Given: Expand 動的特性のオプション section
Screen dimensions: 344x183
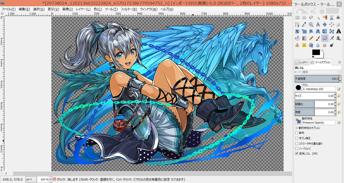Looking at the screenshot, I should click(296, 128).
